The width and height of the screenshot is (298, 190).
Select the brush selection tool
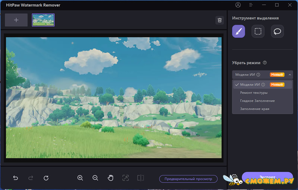coord(238,31)
